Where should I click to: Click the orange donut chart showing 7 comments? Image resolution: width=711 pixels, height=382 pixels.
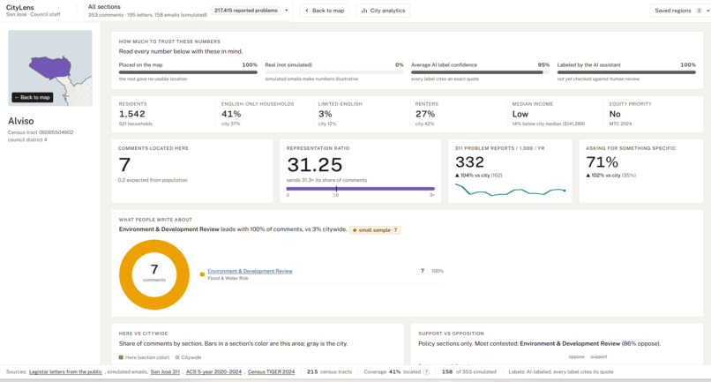click(x=154, y=274)
